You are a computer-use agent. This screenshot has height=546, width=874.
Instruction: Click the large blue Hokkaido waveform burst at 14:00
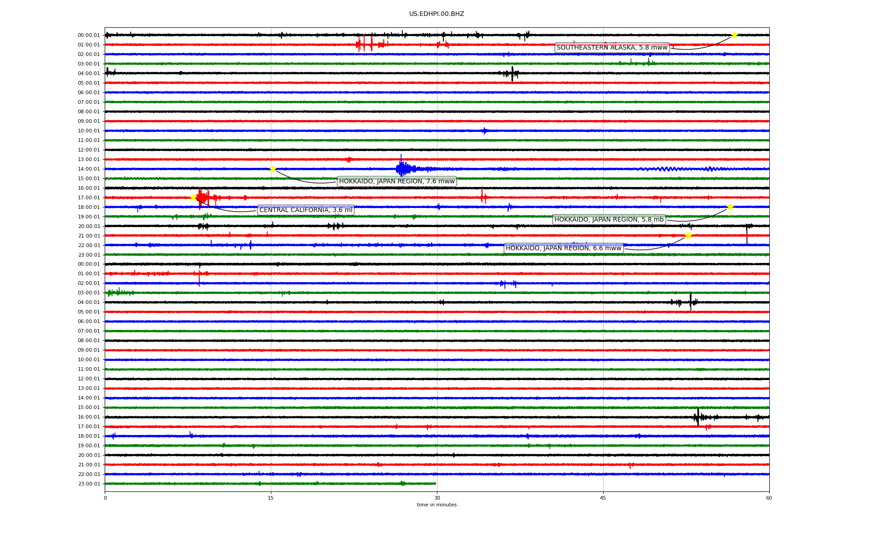coord(402,169)
